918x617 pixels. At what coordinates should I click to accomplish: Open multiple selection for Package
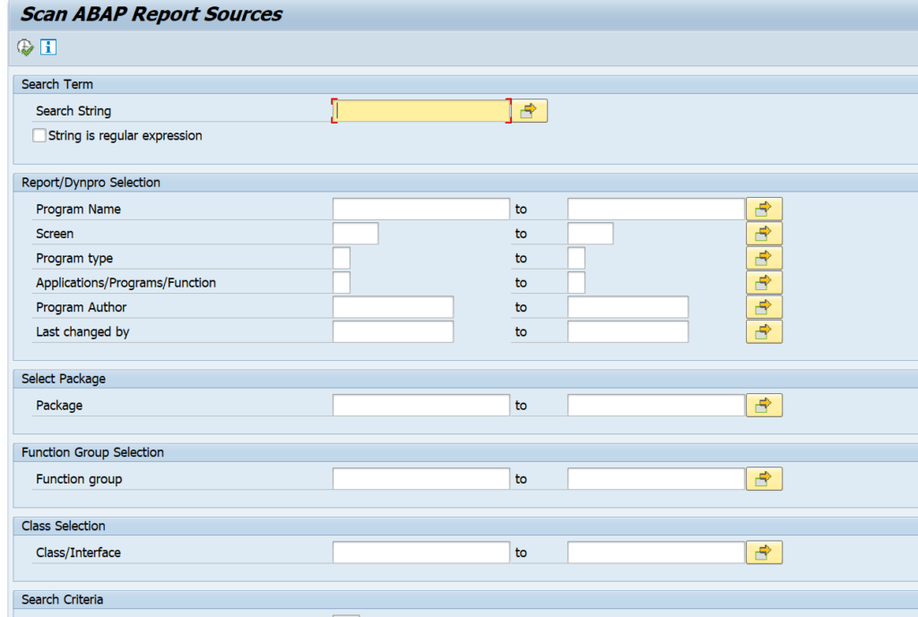pyautogui.click(x=764, y=405)
